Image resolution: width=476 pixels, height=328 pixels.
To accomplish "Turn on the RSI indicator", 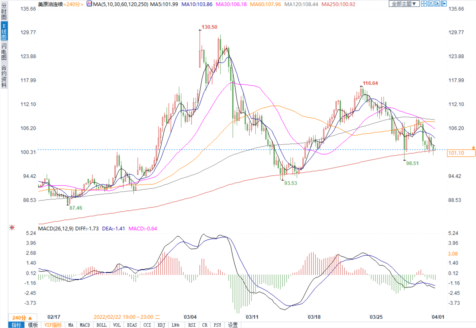I will pos(192,325).
